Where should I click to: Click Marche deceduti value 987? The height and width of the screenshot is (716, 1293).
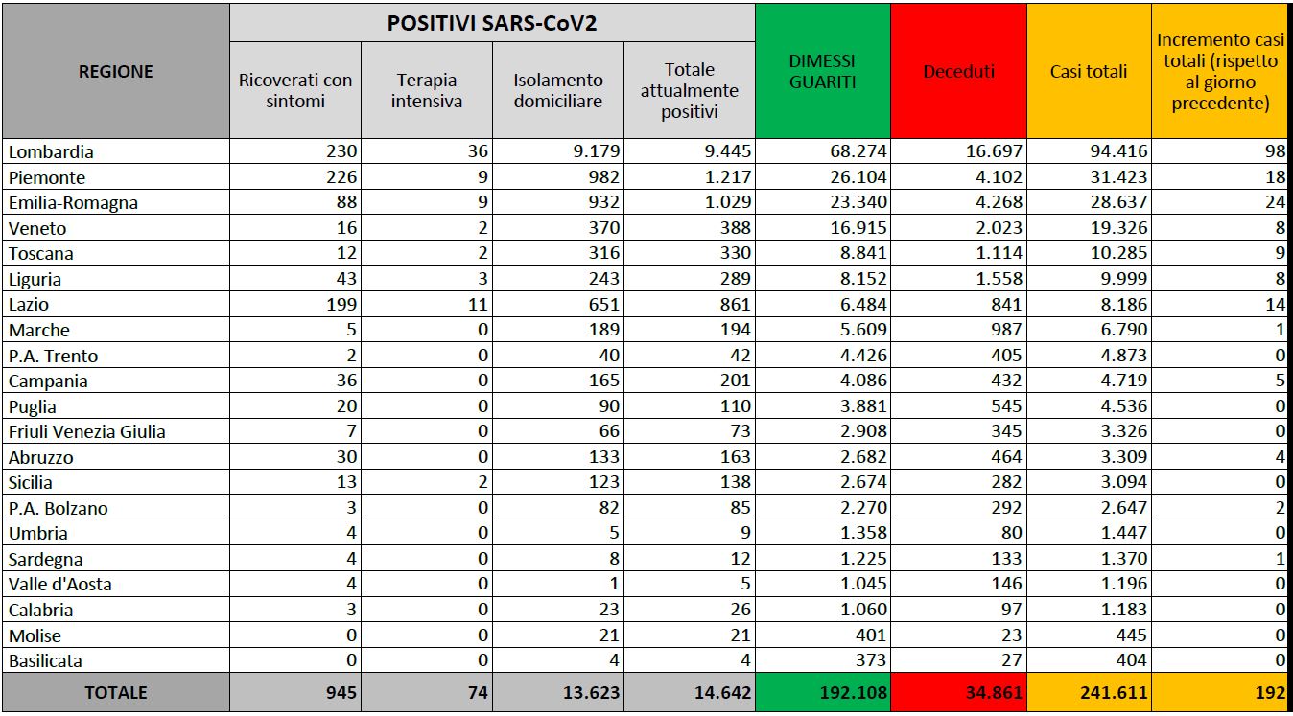(x=1006, y=331)
